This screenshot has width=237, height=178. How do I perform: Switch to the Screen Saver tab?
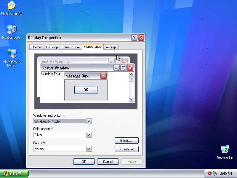[71, 47]
